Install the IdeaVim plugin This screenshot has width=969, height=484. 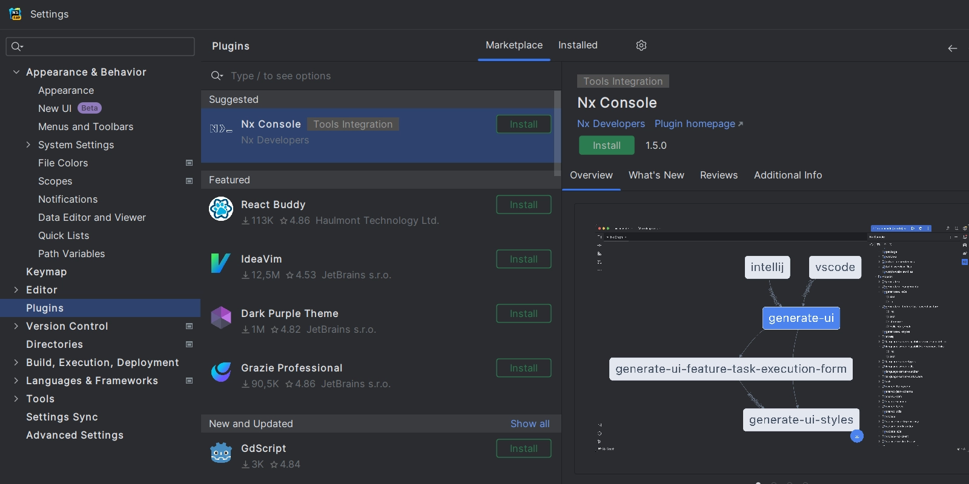click(524, 259)
